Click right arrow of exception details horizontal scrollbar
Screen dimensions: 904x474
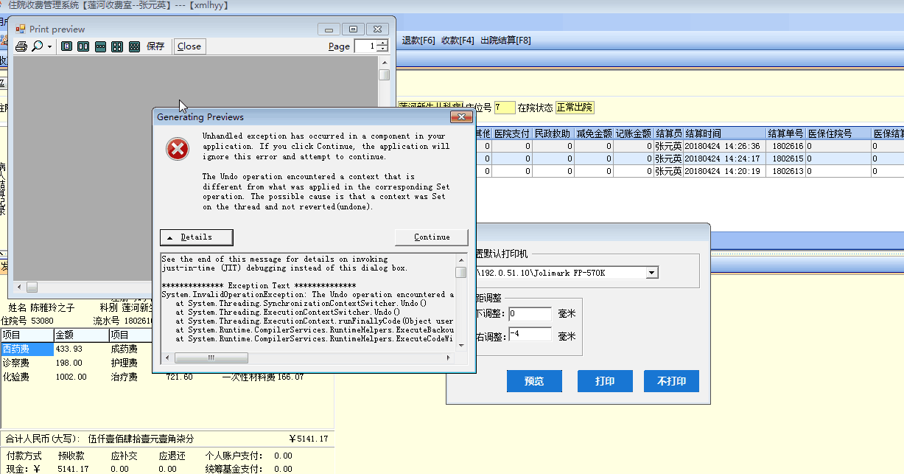[449, 358]
